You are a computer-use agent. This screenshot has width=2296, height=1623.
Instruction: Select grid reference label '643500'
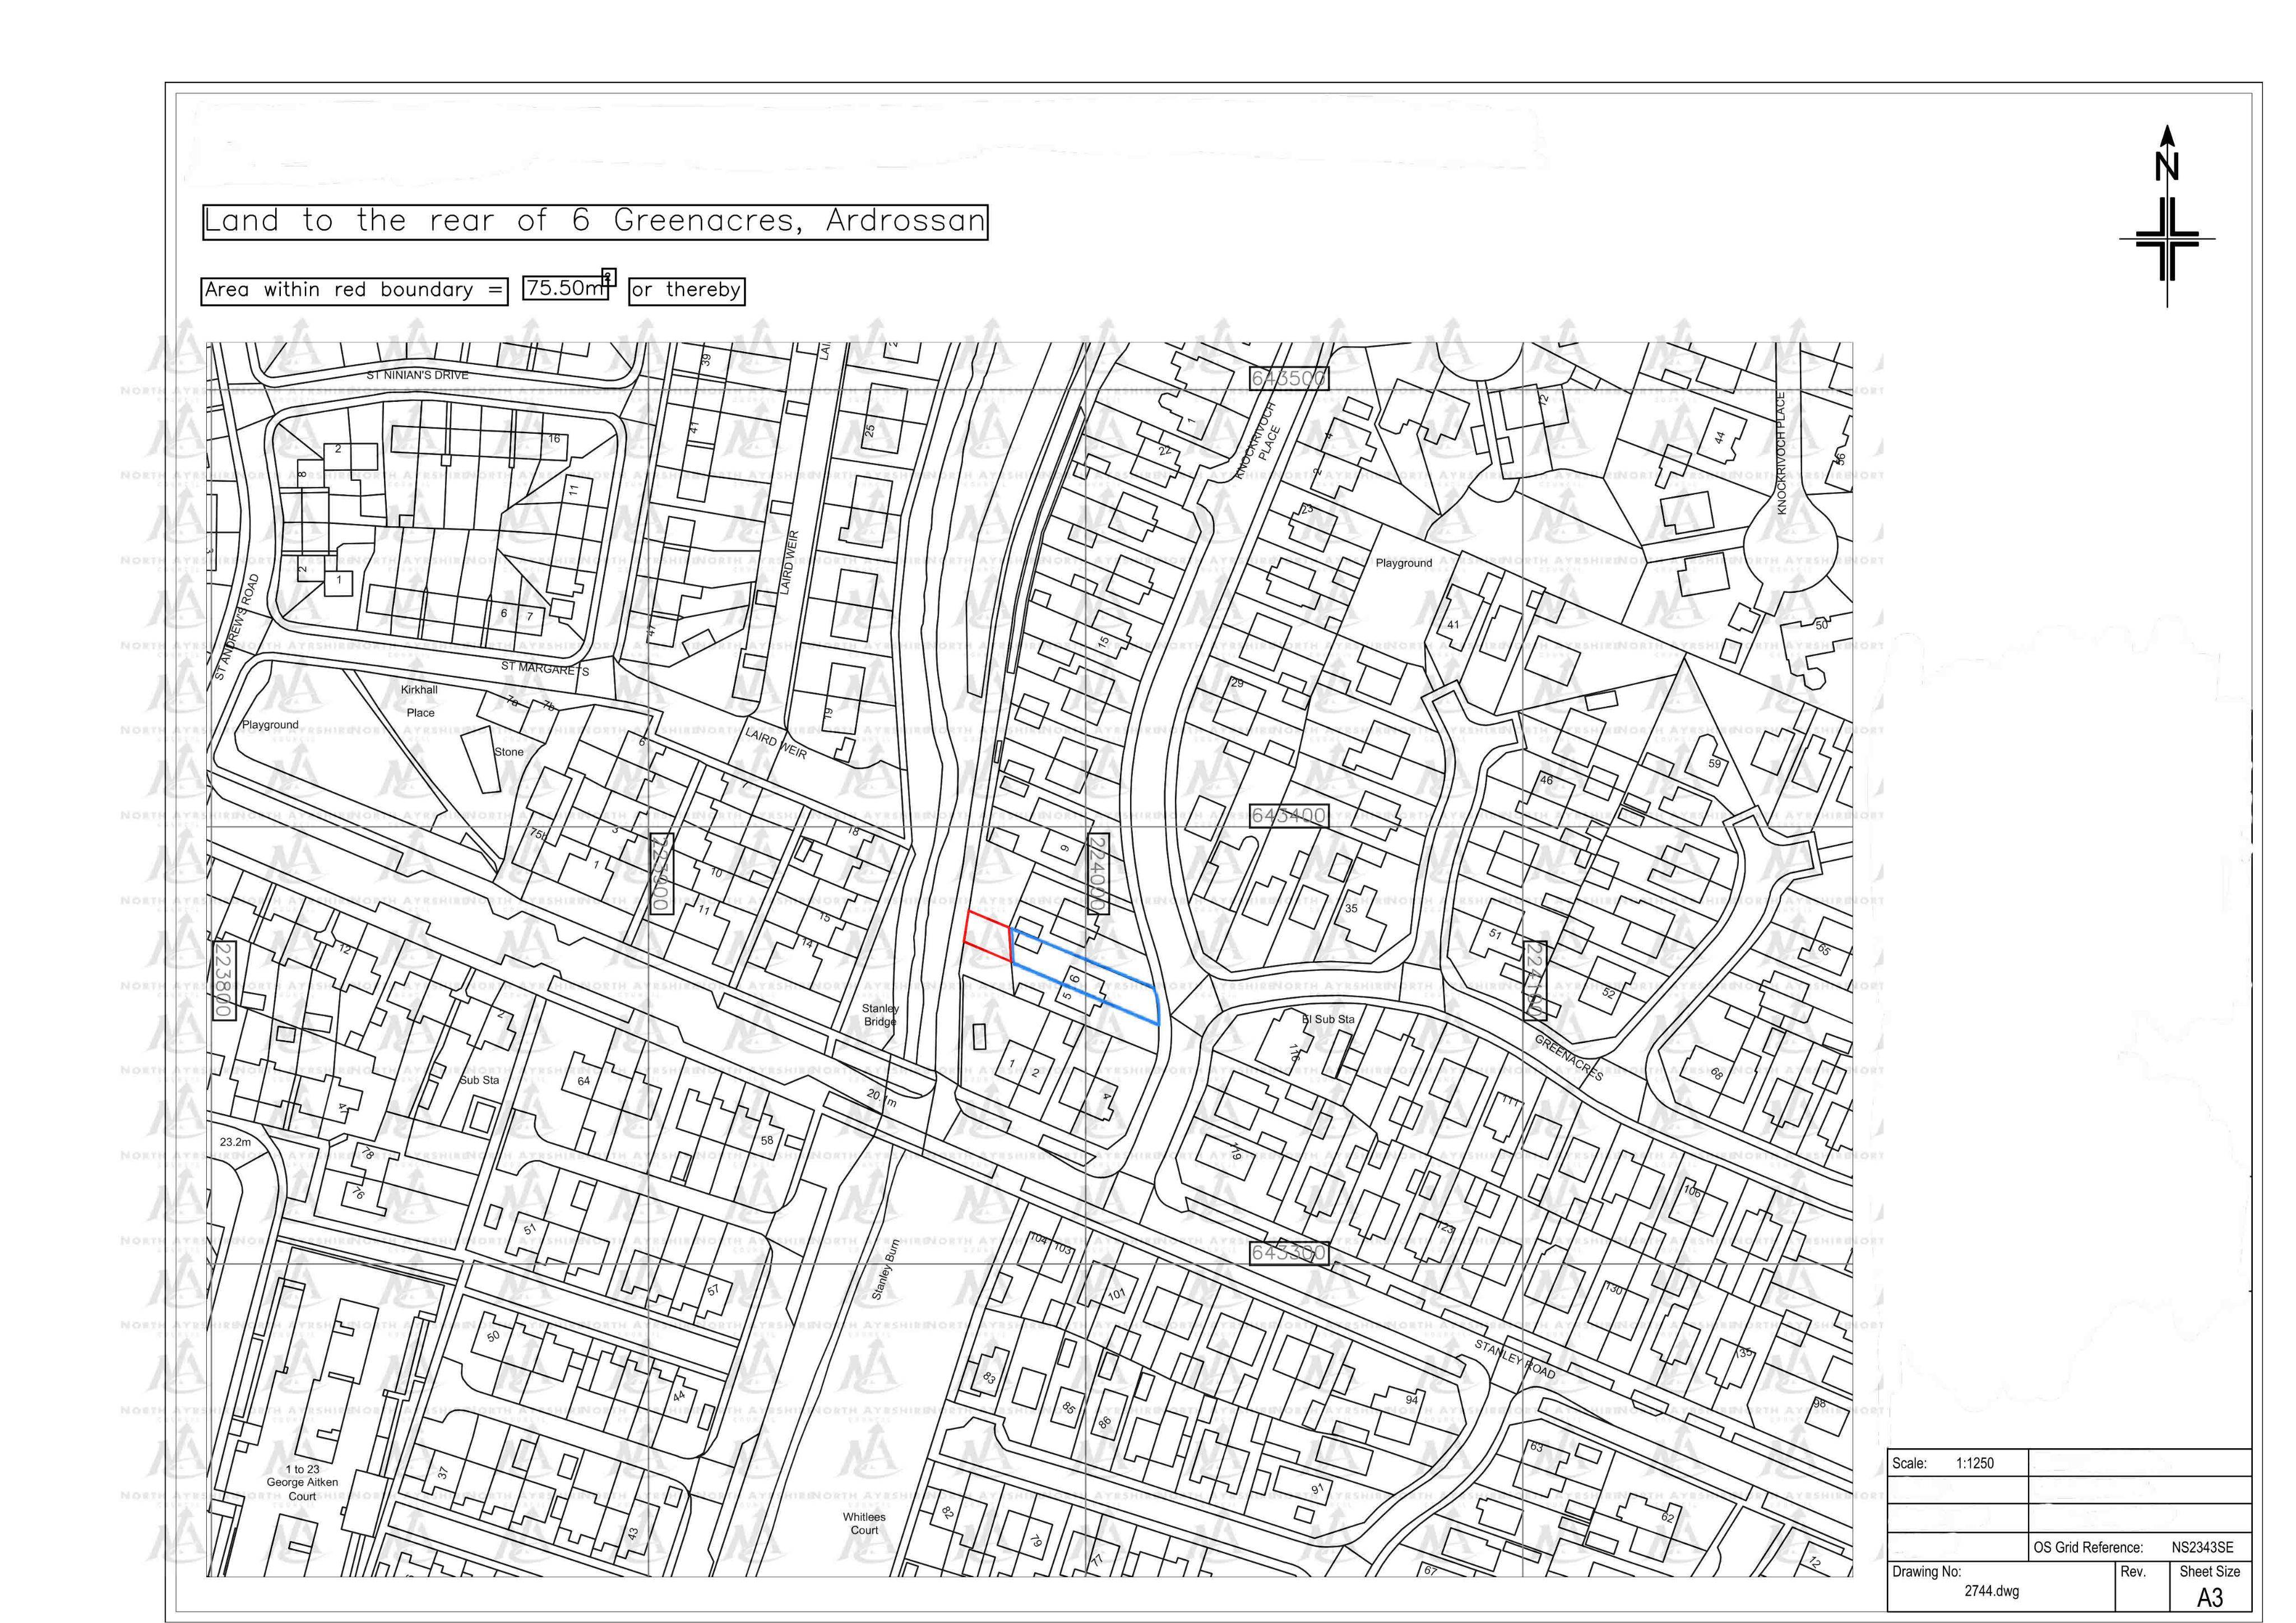1289,378
